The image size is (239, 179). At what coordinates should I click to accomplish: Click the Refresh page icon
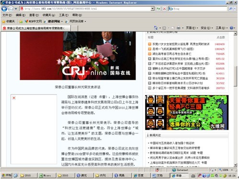[159, 9]
